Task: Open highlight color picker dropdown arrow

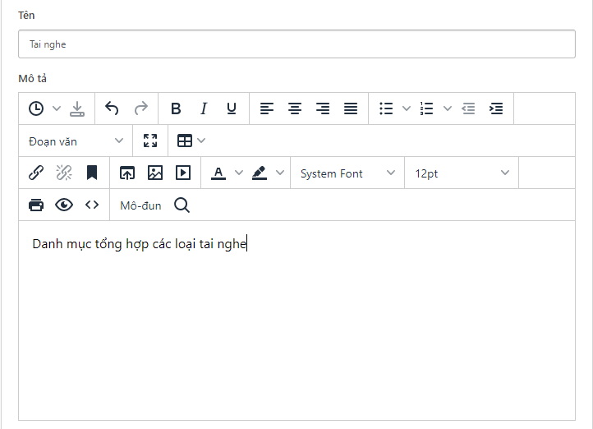Action: pos(280,173)
